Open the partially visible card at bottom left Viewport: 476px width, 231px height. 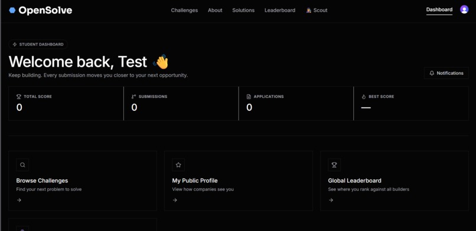click(x=83, y=225)
